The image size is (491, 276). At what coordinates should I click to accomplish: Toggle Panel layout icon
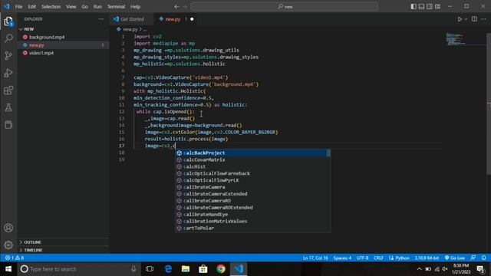click(421, 7)
